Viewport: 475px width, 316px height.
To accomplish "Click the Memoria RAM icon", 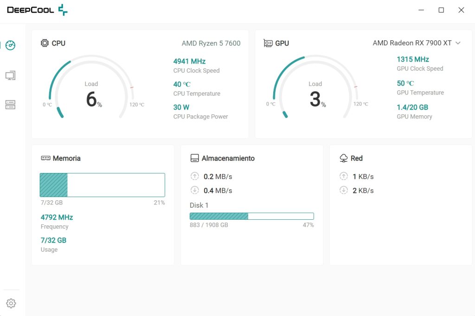I will (46, 158).
